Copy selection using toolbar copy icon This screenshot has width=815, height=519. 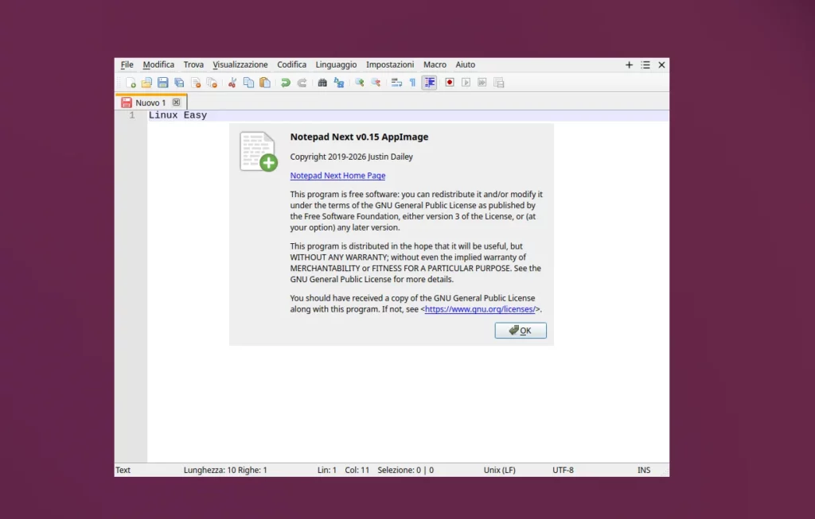pyautogui.click(x=248, y=83)
